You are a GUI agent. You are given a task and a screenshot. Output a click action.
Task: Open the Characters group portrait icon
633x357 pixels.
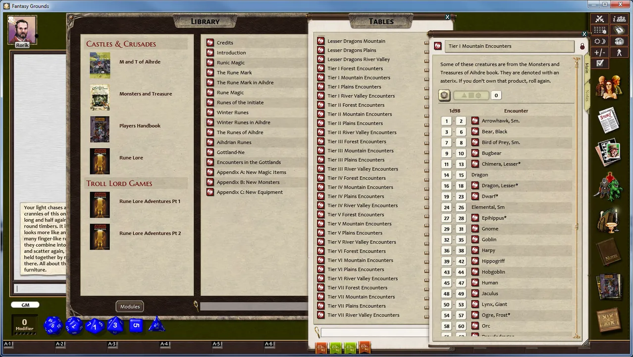(609, 87)
